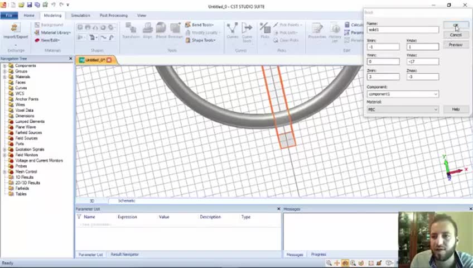This screenshot has width=473, height=268.
Task: Select Anchor Points in navigation tree
Action: click(27, 99)
